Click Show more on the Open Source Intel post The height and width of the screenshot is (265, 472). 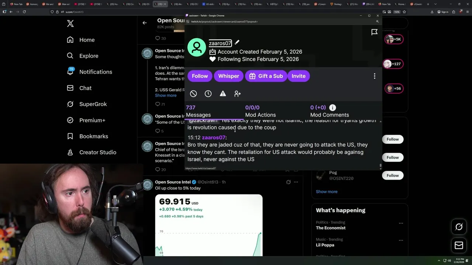166,95
